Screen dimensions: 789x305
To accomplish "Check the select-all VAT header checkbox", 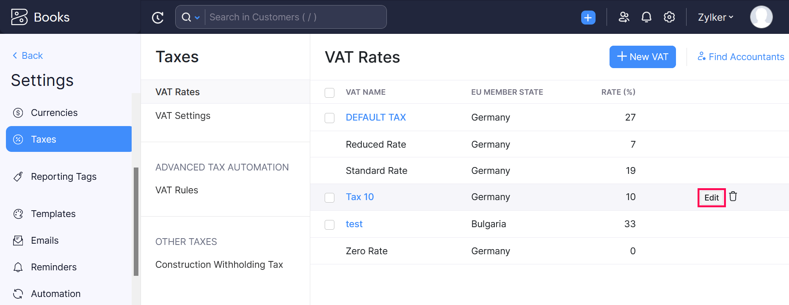I will pyautogui.click(x=329, y=93).
